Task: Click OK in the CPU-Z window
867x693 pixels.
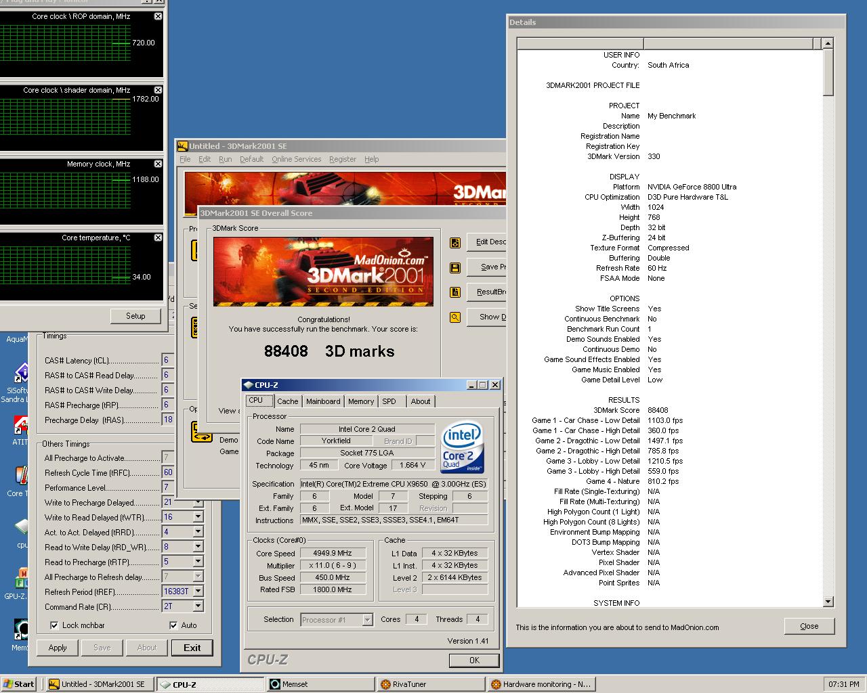Action: tap(474, 661)
